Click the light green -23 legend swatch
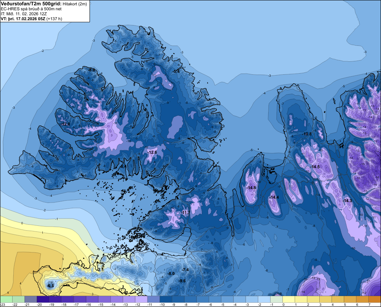 coord(6,299)
